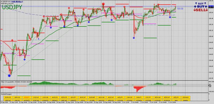214x104 pixels.
Task: Click the small blue up arrow on chart
Action: pyautogui.click(x=39, y=39)
